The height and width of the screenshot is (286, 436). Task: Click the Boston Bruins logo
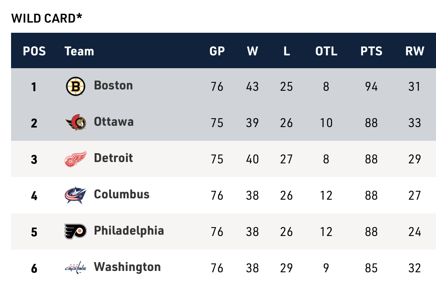tap(76, 86)
